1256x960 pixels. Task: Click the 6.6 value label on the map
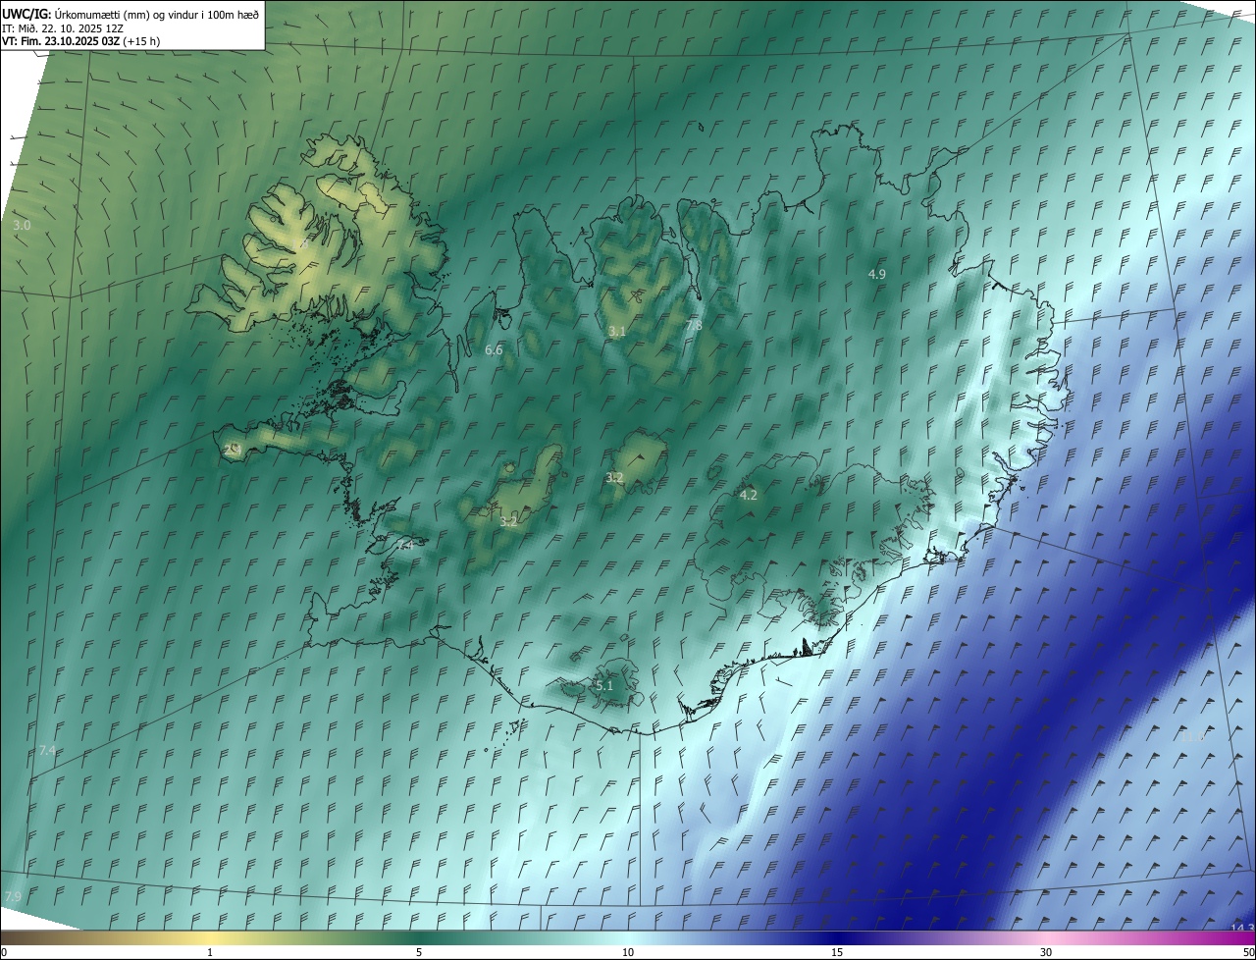pyautogui.click(x=494, y=349)
